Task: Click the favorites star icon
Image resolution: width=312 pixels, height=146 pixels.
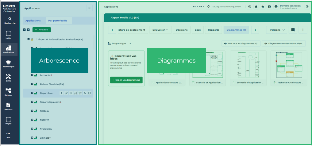Action: 263,6
